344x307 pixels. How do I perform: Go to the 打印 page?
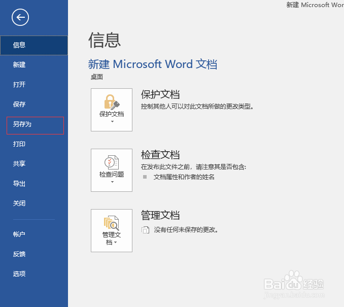(34, 144)
